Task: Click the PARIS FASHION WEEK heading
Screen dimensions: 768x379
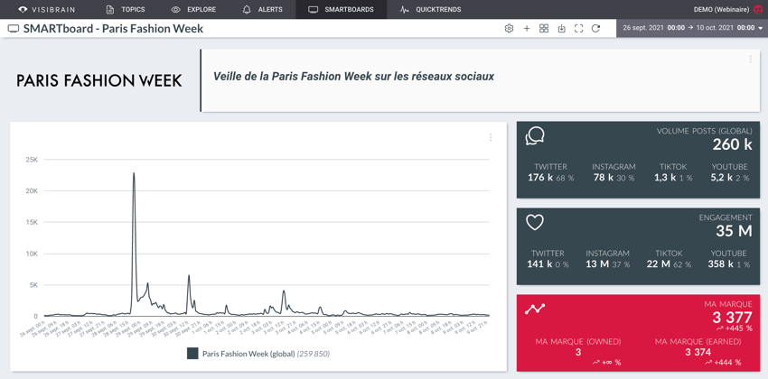Action: [x=99, y=80]
